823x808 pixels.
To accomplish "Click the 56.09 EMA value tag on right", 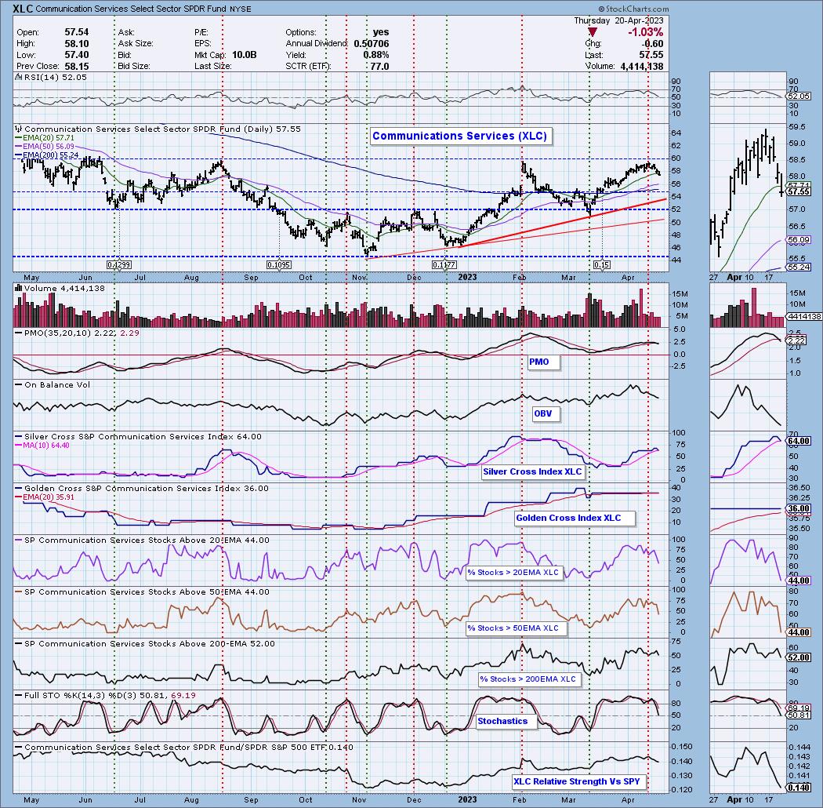I will click(x=799, y=239).
